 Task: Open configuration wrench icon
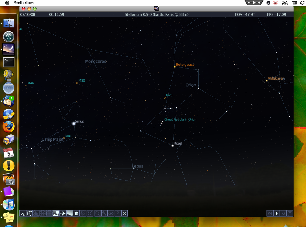104,214
